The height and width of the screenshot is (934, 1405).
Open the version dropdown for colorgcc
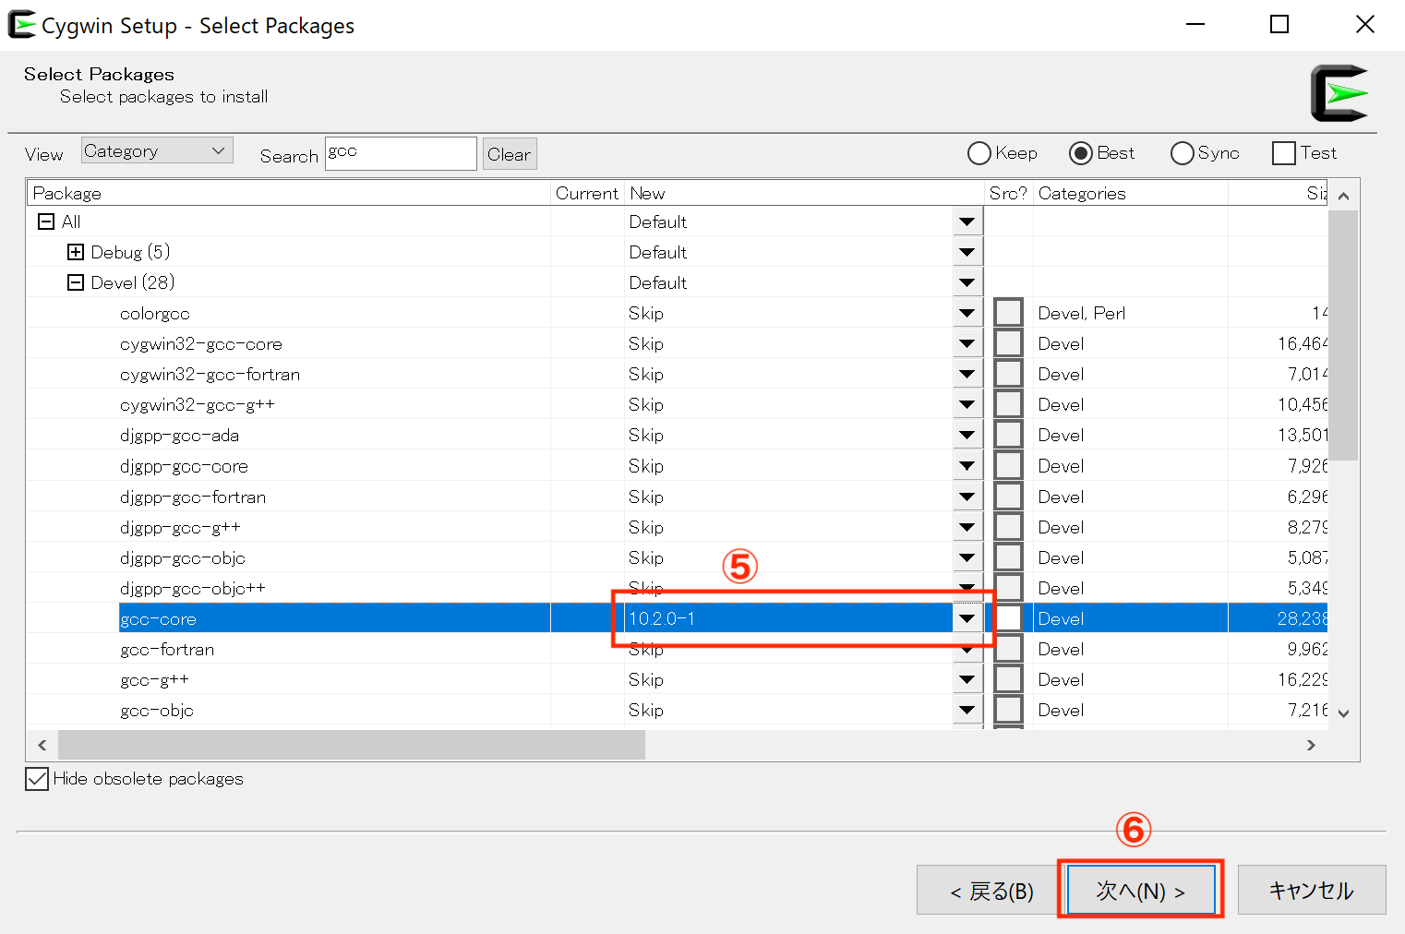coord(967,313)
